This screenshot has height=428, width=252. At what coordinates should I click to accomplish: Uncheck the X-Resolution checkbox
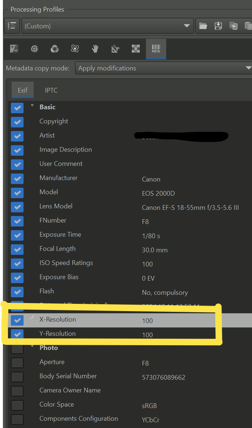pos(17,321)
